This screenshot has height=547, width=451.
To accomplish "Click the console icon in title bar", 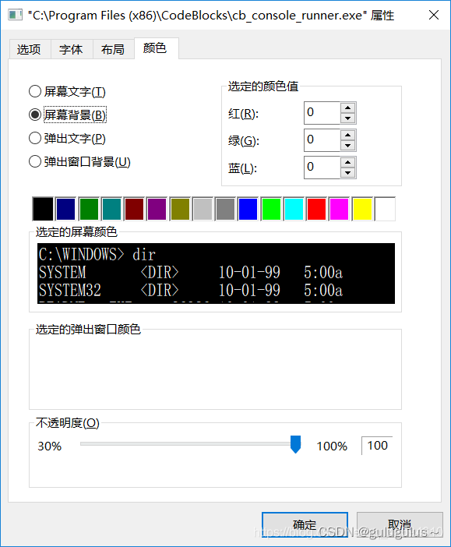I will coord(15,15).
